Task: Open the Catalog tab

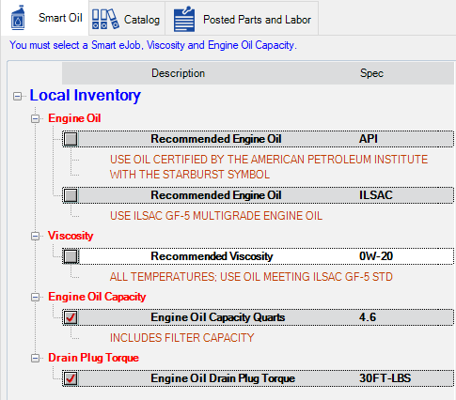Action: pos(127,19)
